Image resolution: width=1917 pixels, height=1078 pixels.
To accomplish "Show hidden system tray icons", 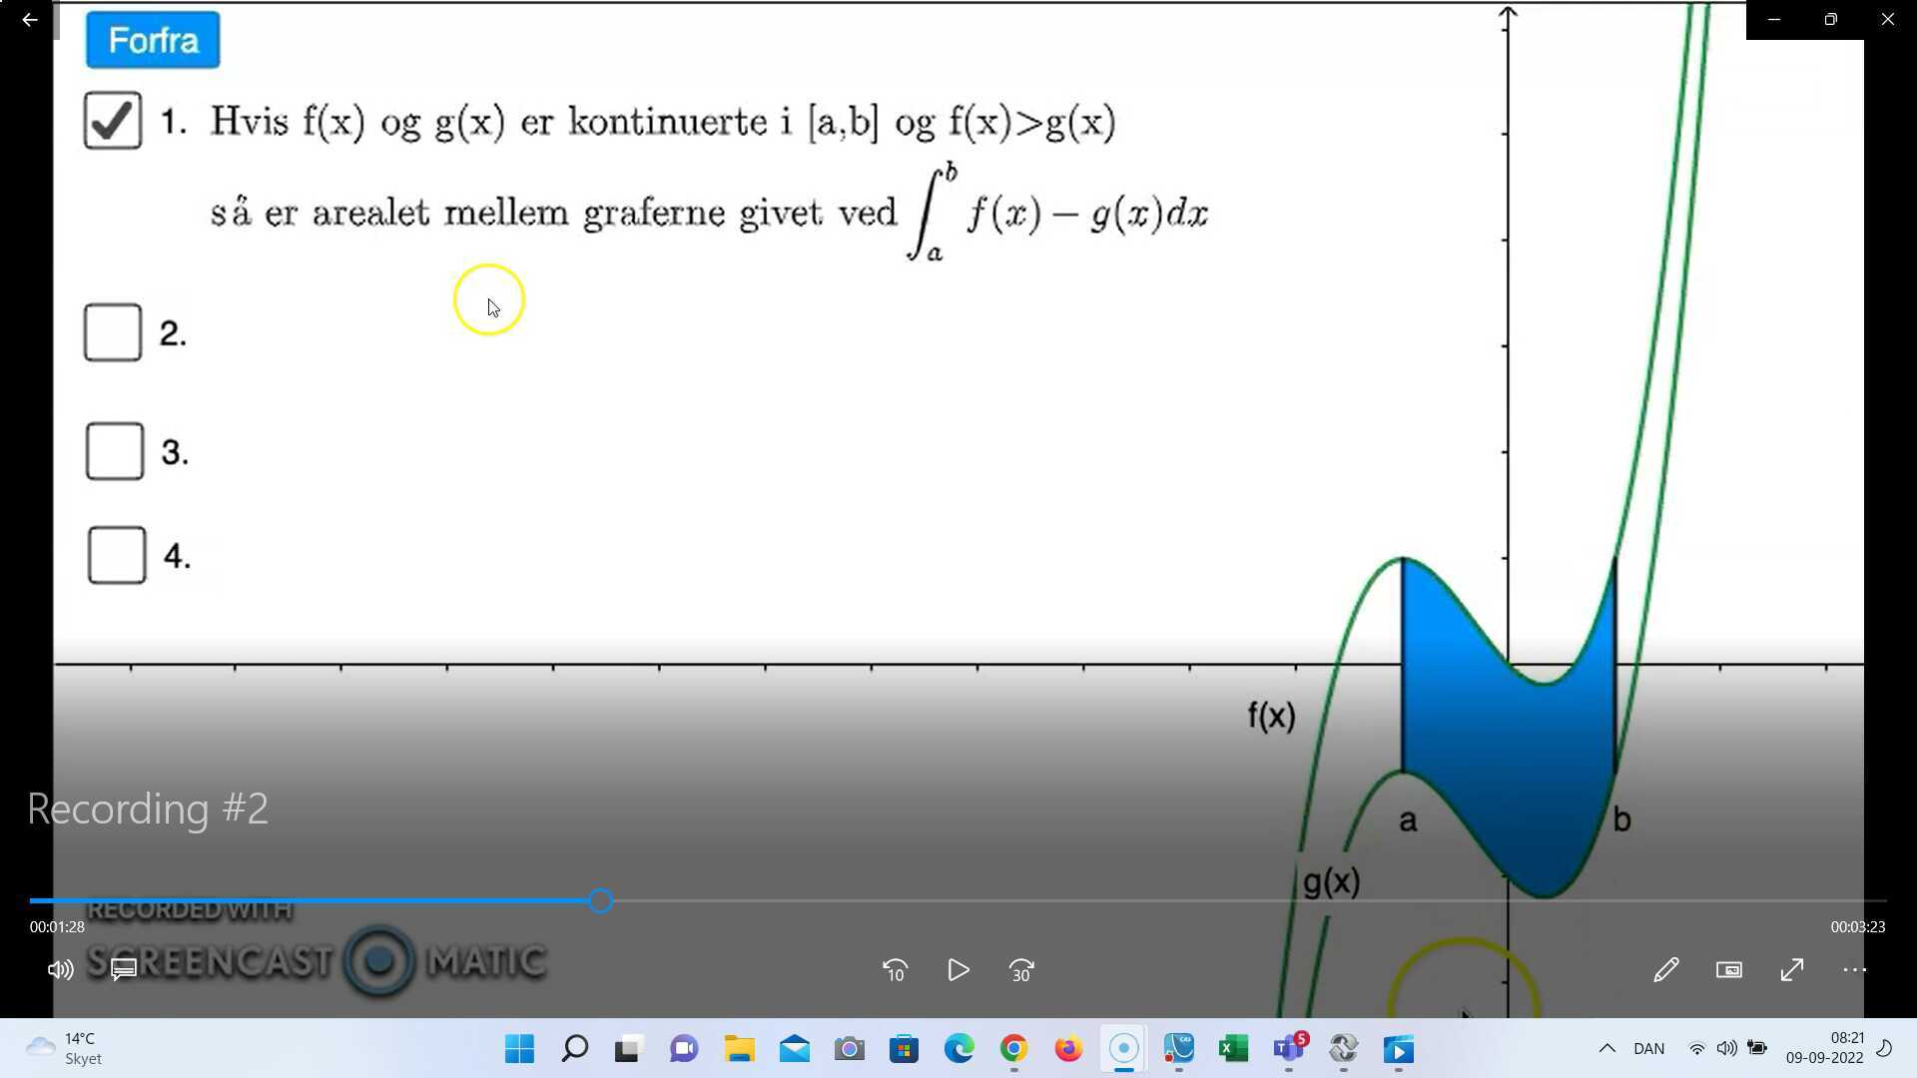I will (x=1606, y=1048).
